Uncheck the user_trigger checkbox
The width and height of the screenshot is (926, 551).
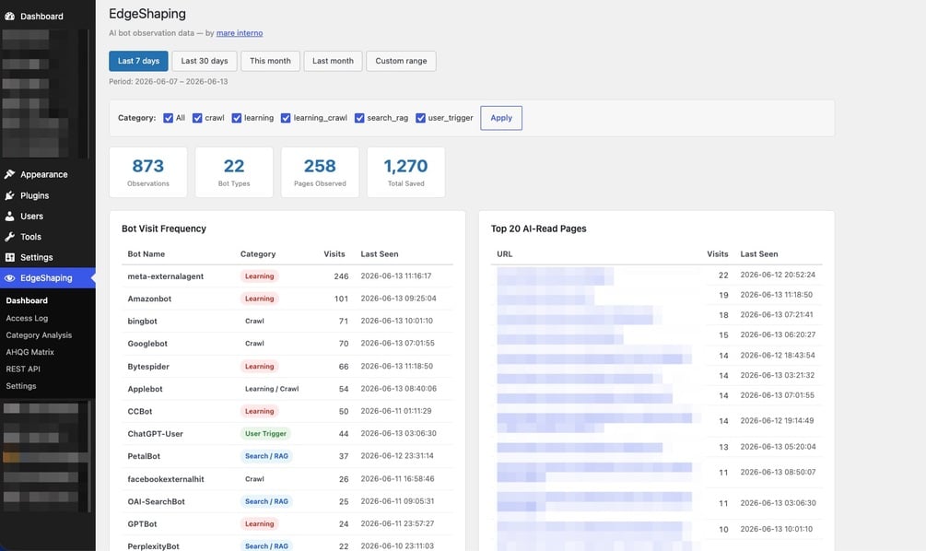click(420, 118)
